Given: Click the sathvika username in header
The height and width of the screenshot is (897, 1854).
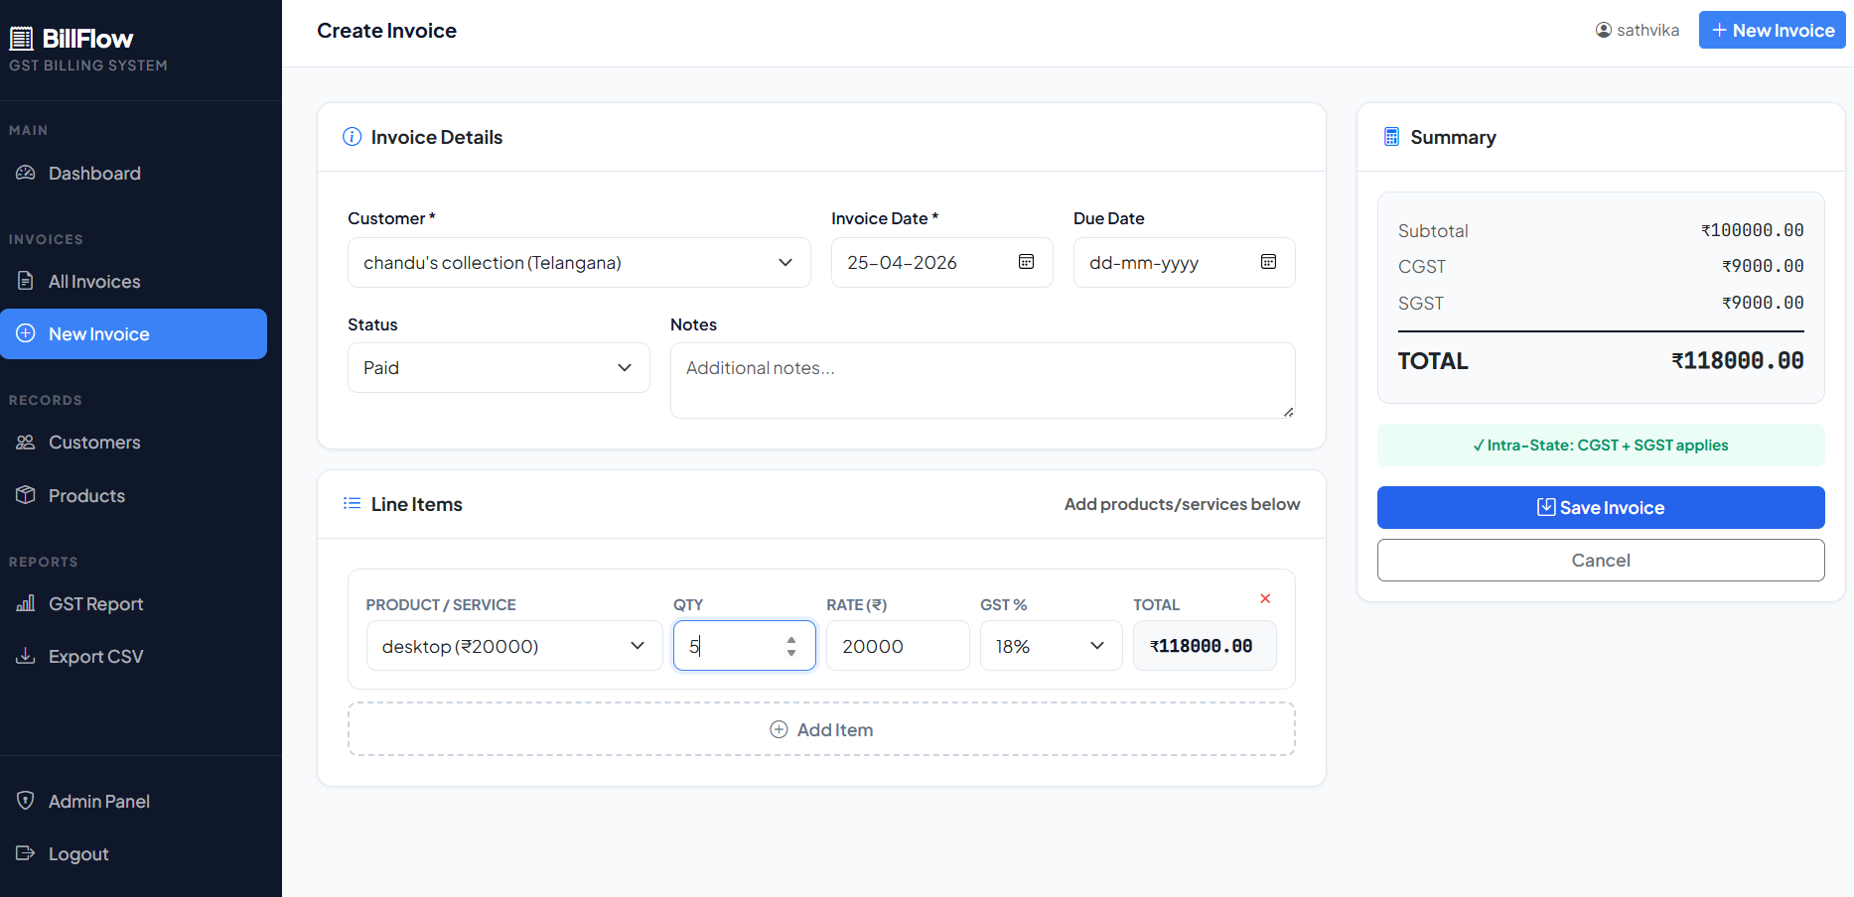Looking at the screenshot, I should (x=1648, y=30).
